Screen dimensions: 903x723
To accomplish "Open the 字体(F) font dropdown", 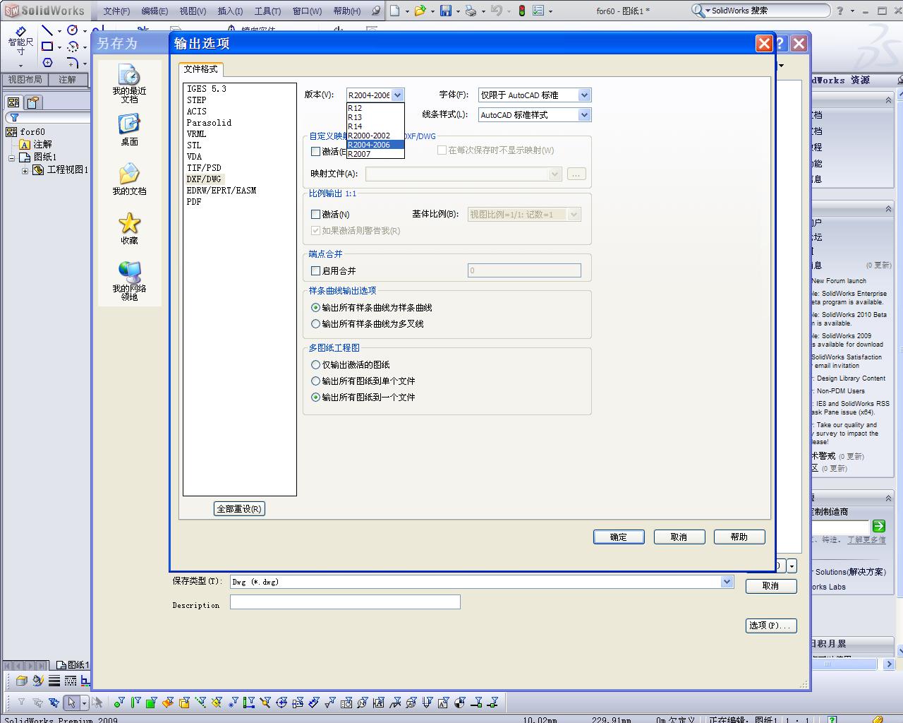I will click(535, 95).
